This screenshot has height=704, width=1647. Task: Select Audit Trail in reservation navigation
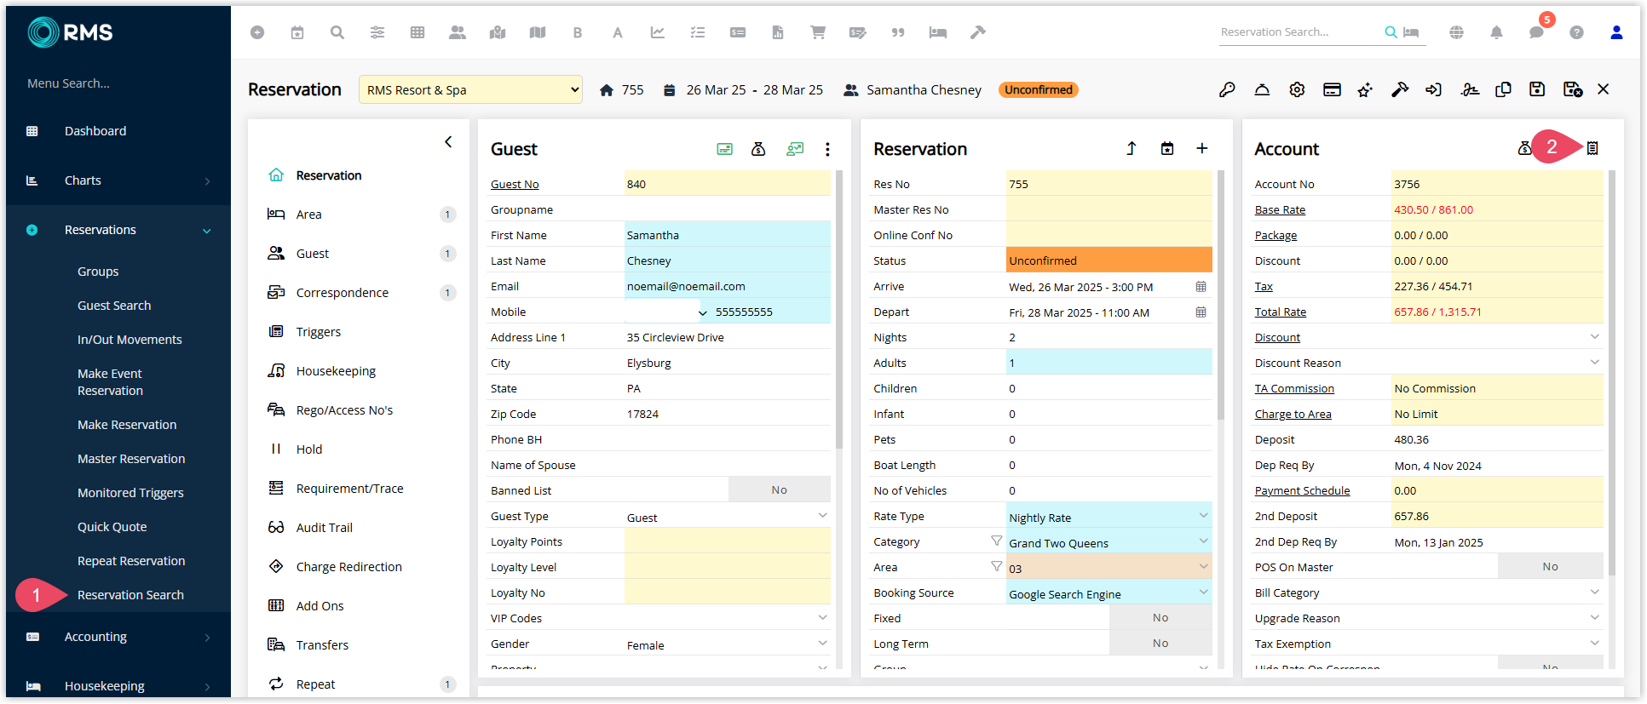[x=324, y=528]
